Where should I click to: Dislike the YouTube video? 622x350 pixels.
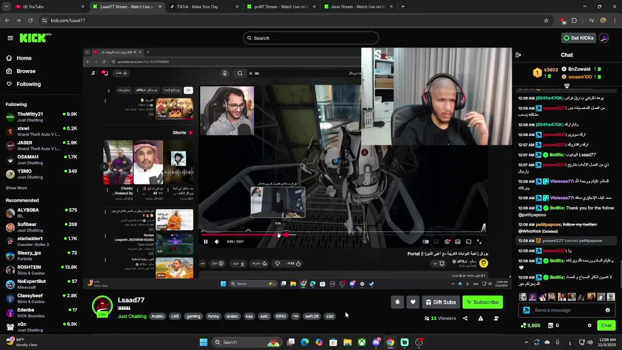pos(277,263)
